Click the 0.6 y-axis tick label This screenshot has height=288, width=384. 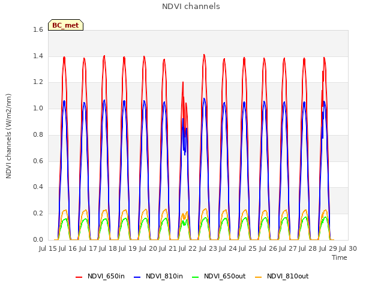(x=38, y=161)
